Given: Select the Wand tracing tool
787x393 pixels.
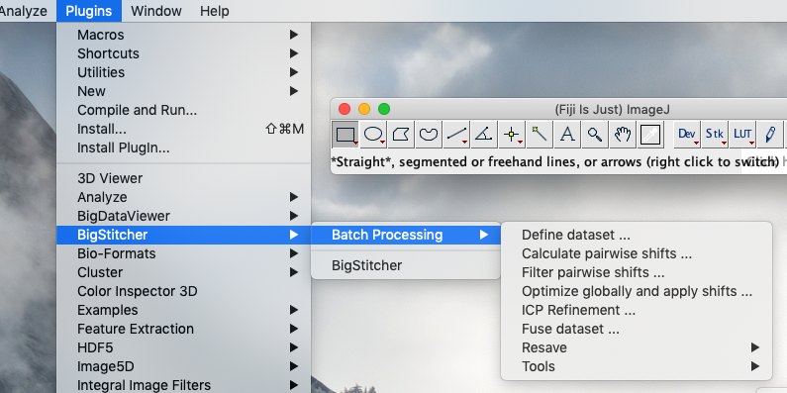Looking at the screenshot, I should pos(540,135).
